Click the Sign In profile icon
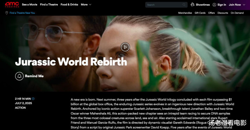Screen dimensions: 250x130 click(x=214, y=5)
